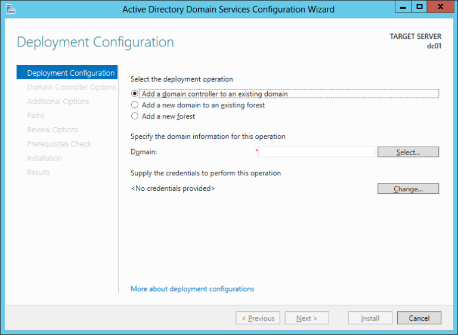Screen dimensions: 458x335
Task: Click the < Previous button
Action: 258,318
